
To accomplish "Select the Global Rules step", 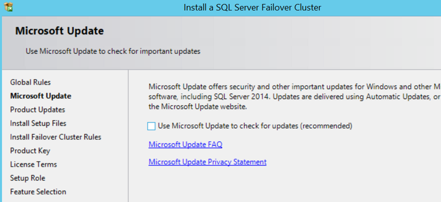I will pyautogui.click(x=30, y=82).
